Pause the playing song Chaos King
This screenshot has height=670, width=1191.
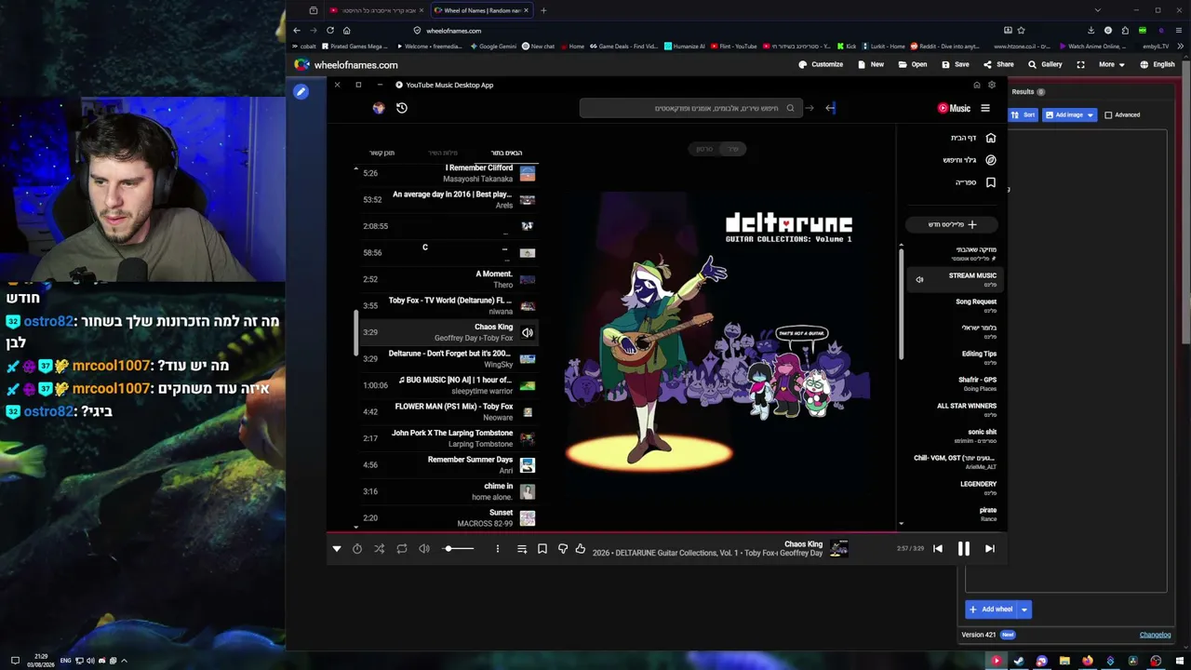[x=963, y=549]
